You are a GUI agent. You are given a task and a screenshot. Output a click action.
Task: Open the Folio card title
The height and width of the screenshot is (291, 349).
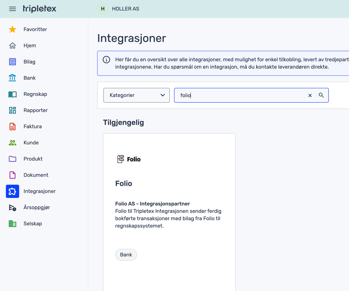coord(124,183)
